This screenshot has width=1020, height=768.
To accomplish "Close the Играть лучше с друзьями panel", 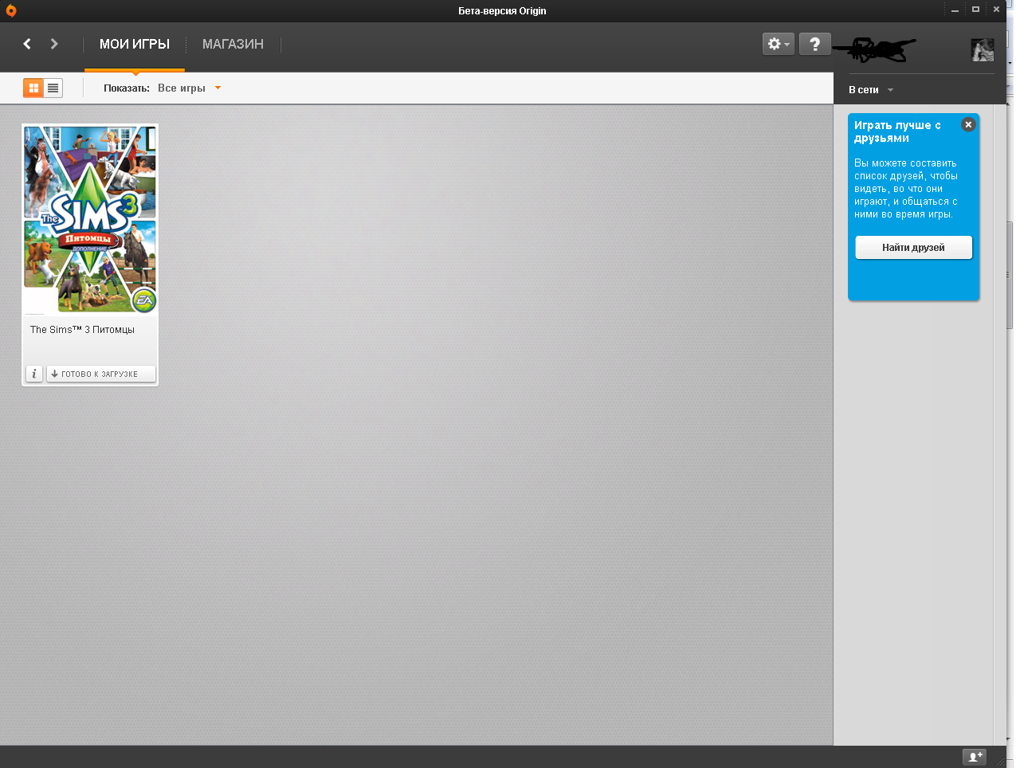I will click(968, 124).
